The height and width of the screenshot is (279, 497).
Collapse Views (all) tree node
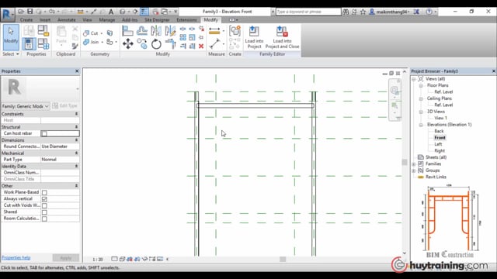pos(414,79)
